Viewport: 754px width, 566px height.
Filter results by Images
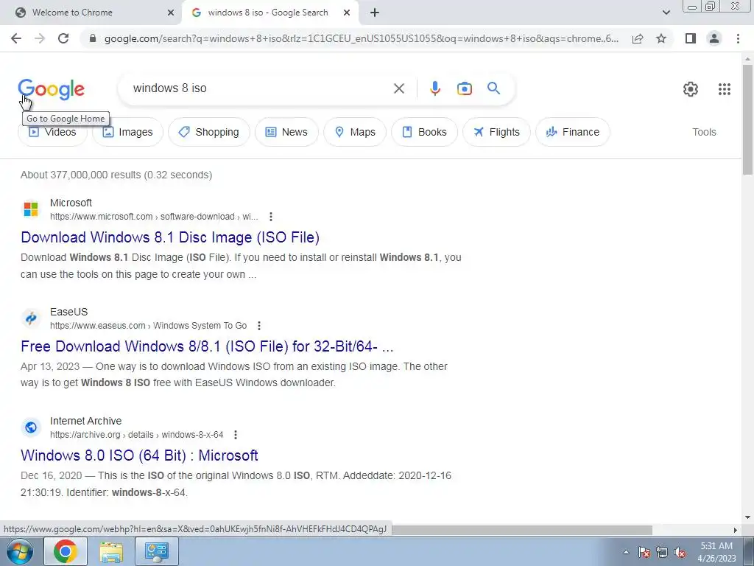127,132
